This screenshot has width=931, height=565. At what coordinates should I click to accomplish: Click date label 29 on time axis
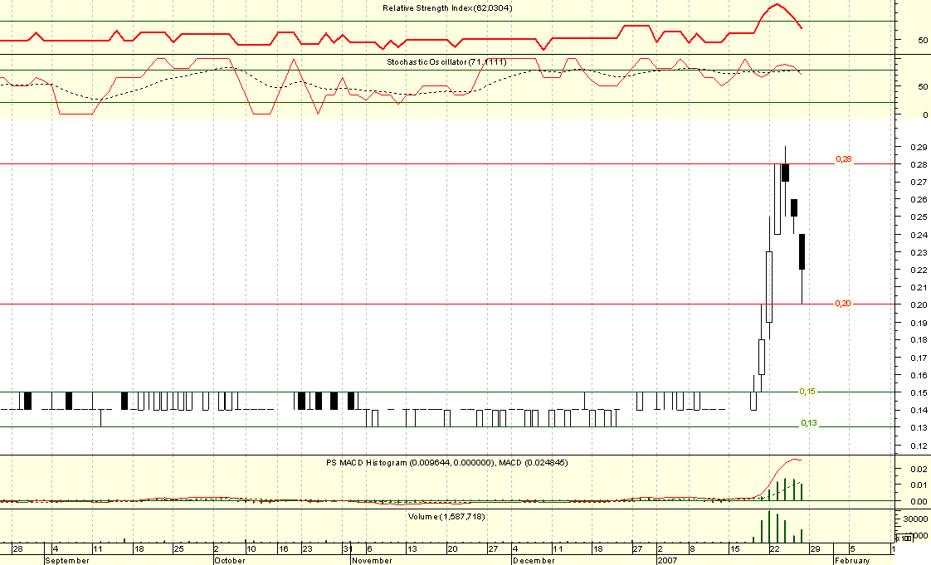click(x=815, y=549)
